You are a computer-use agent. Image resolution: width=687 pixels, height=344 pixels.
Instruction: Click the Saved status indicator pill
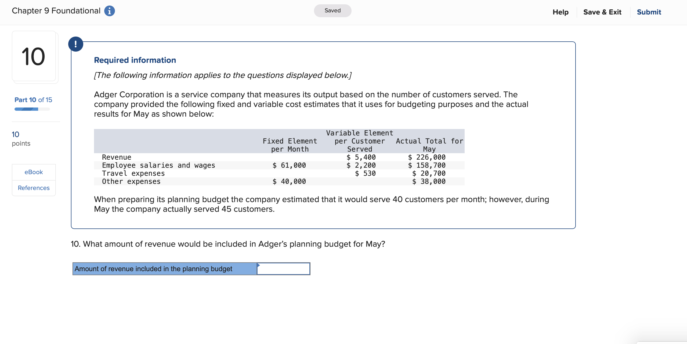coord(332,10)
